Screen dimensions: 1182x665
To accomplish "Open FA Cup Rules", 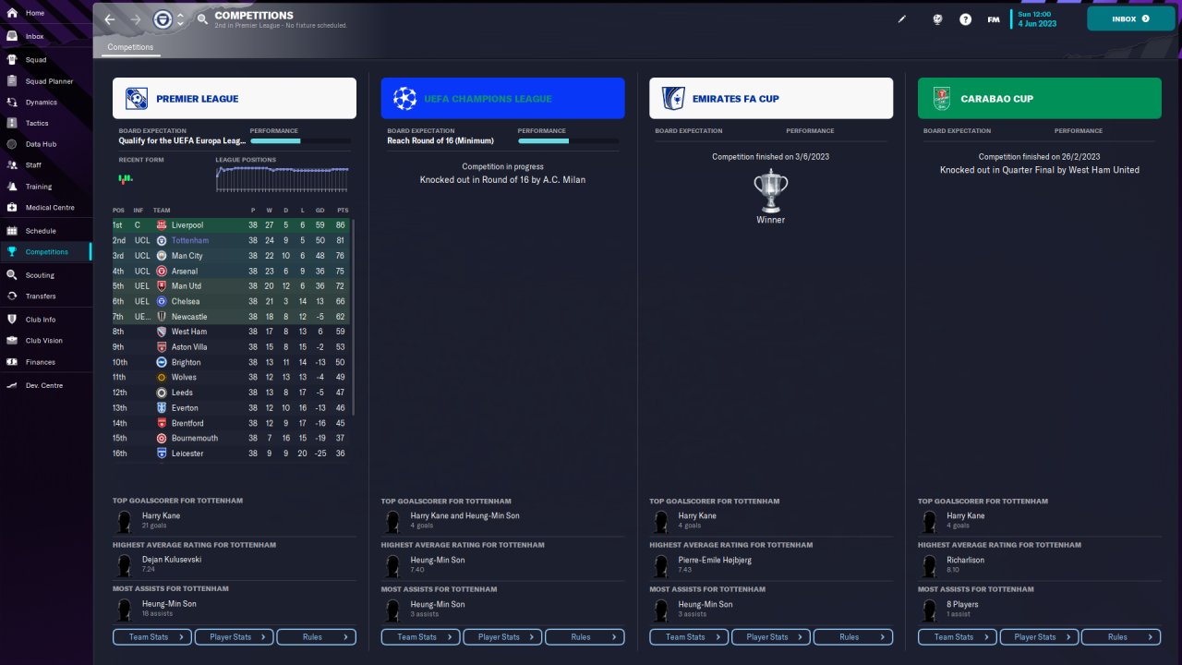I will pos(853,636).
